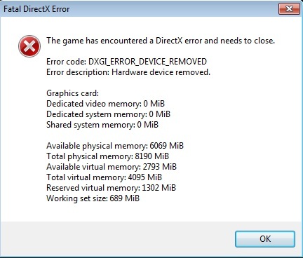The width and height of the screenshot is (303, 258).
Task: Click the Available physical memory line
Action: [115, 146]
